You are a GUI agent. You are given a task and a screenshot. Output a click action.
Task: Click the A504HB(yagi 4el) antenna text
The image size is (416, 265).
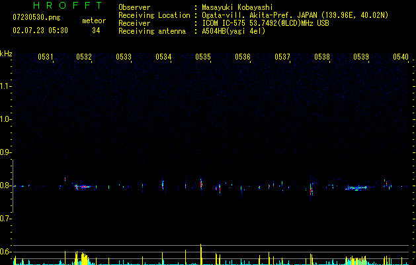[233, 31]
